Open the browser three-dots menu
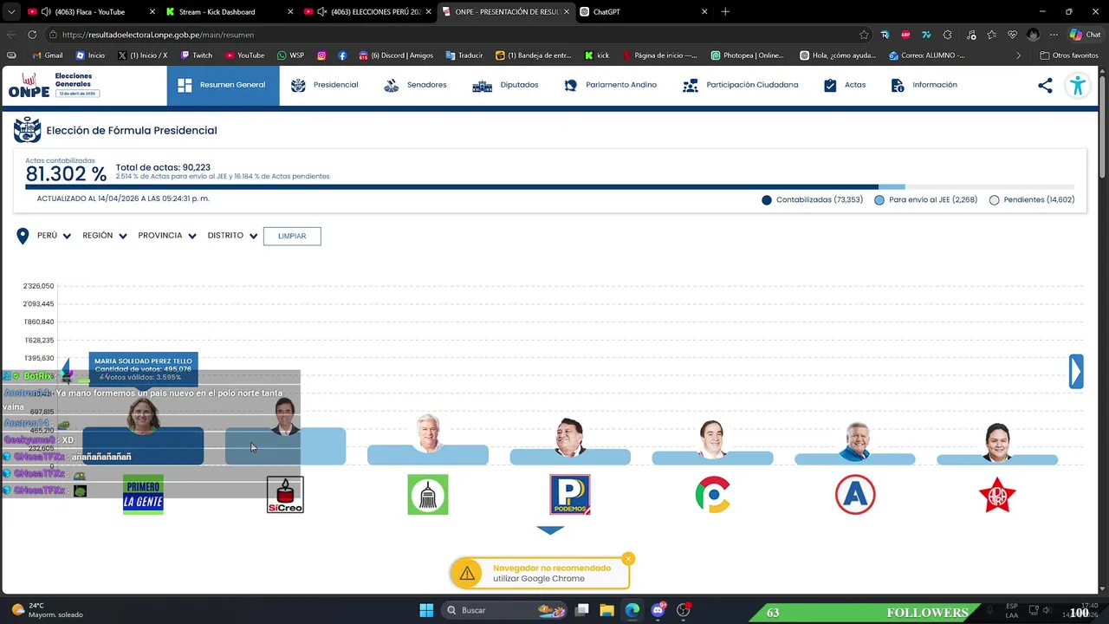The image size is (1109, 624). pyautogui.click(x=1054, y=35)
